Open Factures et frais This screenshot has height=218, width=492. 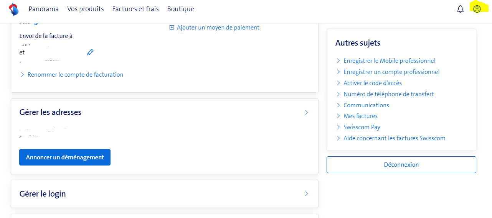(x=135, y=9)
